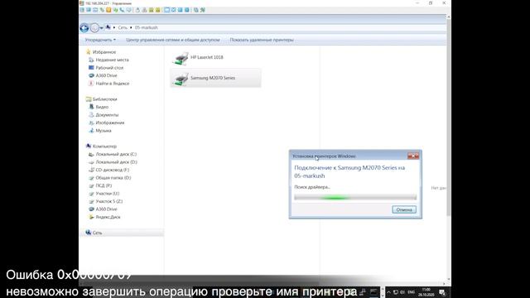Click the orange square icon in remote toolbar

[x=108, y=10]
